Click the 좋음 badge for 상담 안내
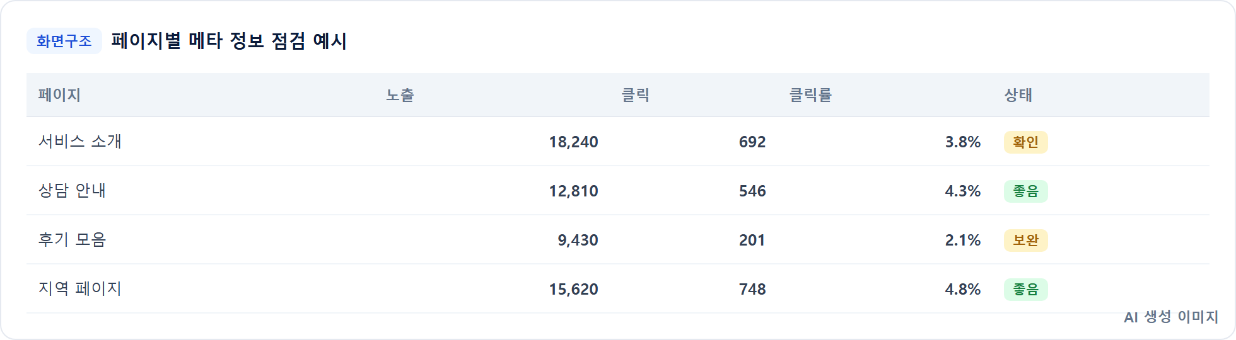 [x=1025, y=191]
